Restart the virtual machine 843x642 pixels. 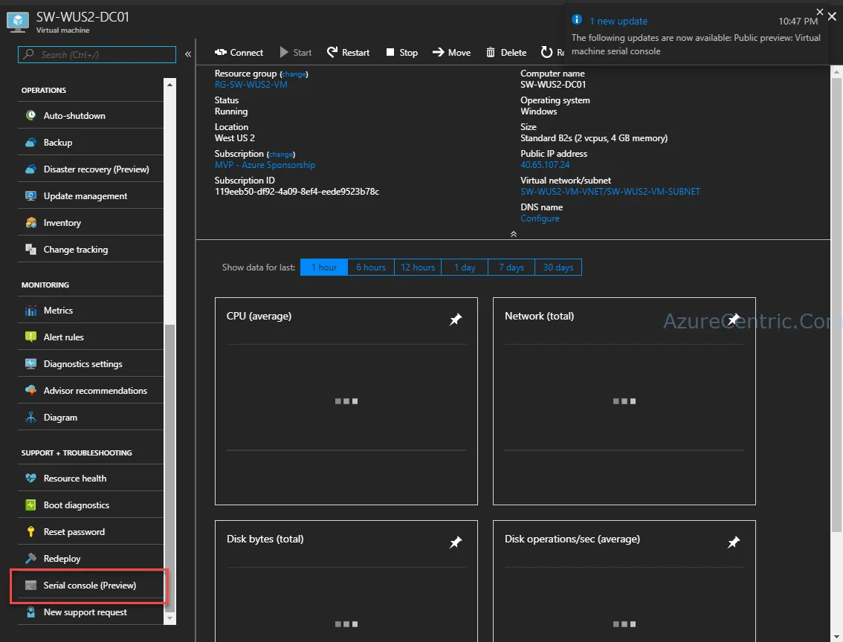pos(349,53)
